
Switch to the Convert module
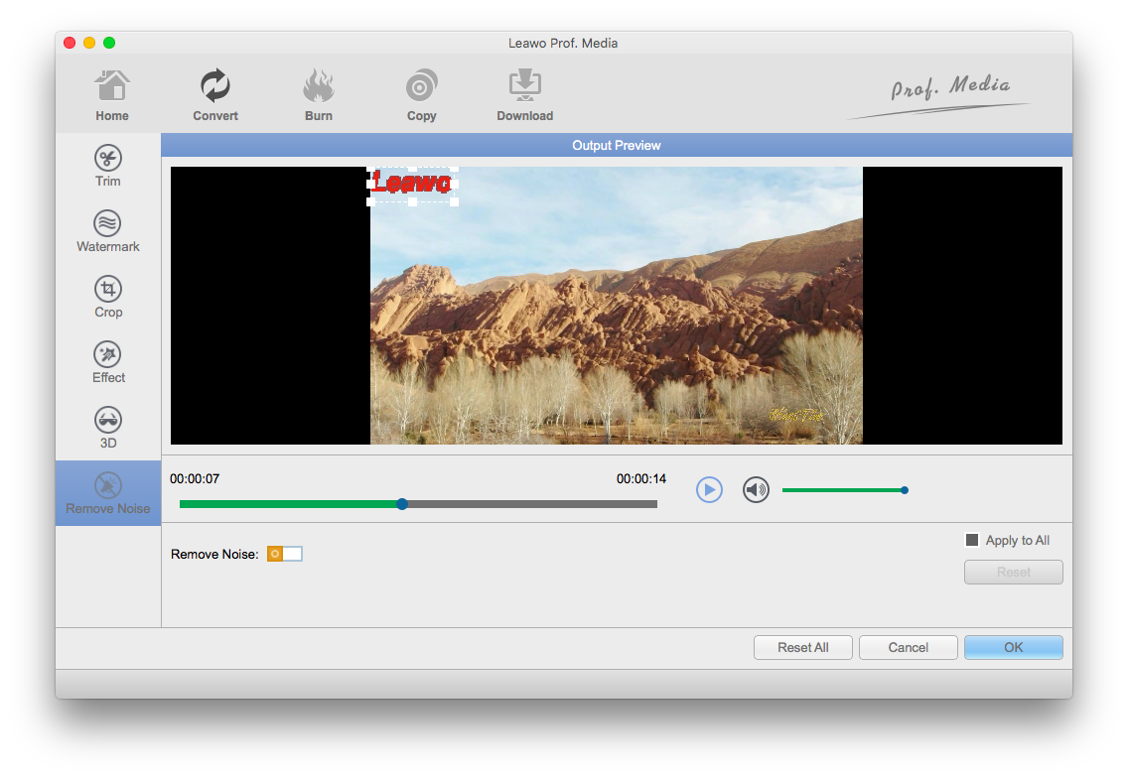[215, 96]
